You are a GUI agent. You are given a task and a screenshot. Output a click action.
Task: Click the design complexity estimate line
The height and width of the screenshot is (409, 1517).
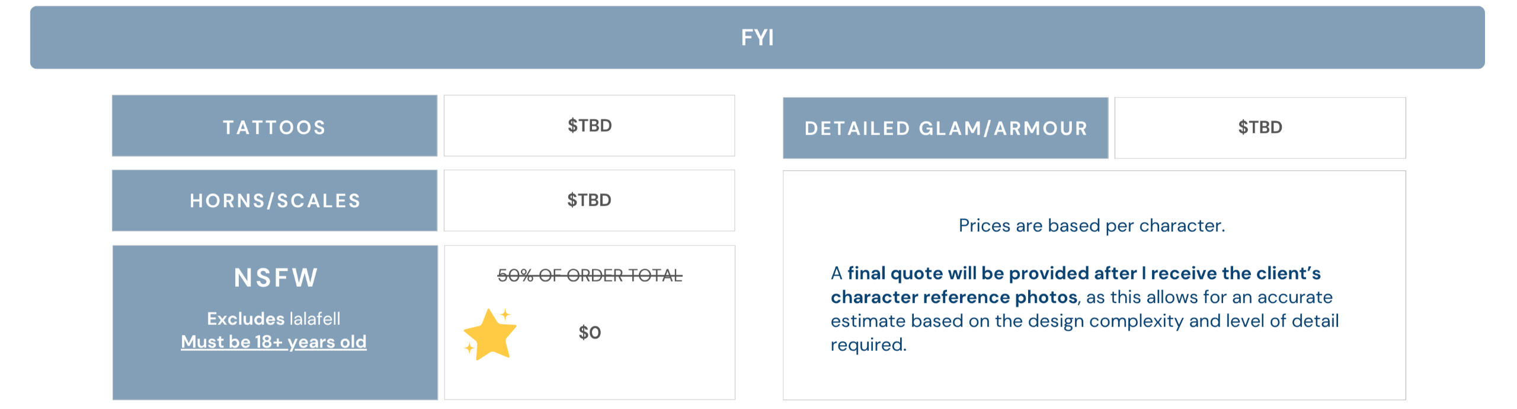1084,321
